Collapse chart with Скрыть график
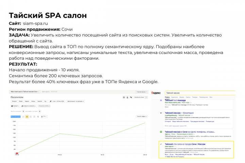Screen dimensions: 245x163 [142, 116]
